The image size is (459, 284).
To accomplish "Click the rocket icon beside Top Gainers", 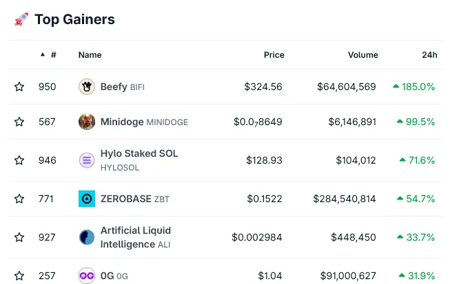I will [x=21, y=20].
